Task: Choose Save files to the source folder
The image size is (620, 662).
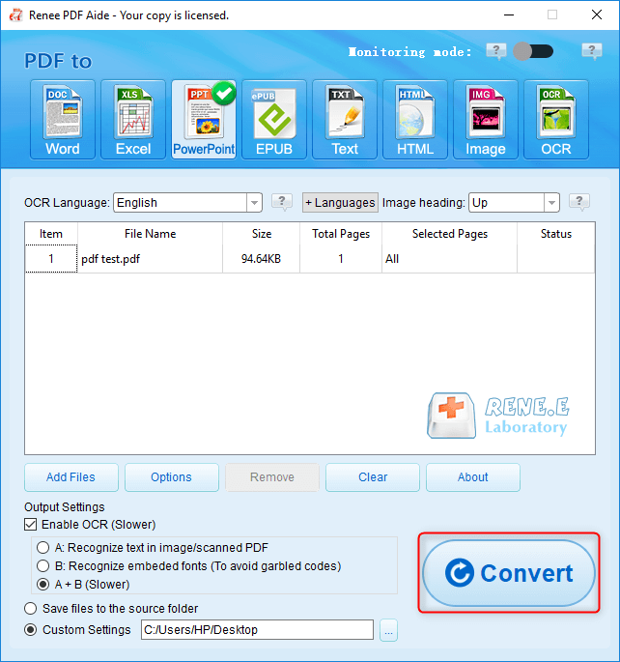Action: click(30, 609)
